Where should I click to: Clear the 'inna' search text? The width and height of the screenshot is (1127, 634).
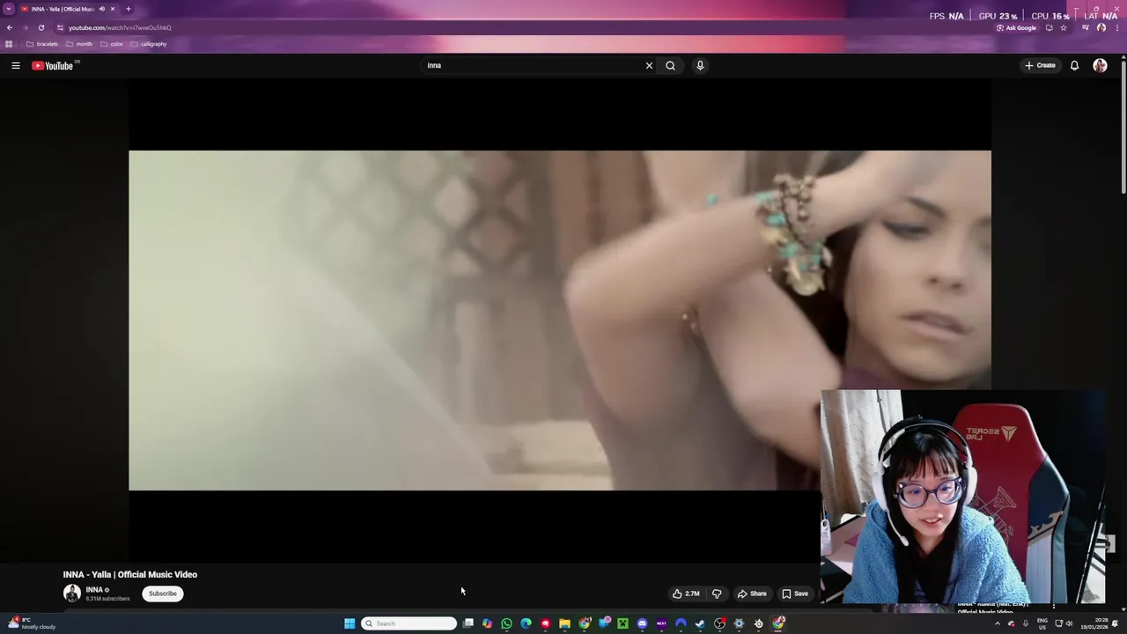click(649, 65)
